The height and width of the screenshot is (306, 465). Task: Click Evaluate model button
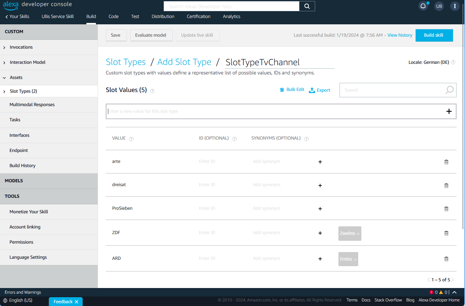151,35
